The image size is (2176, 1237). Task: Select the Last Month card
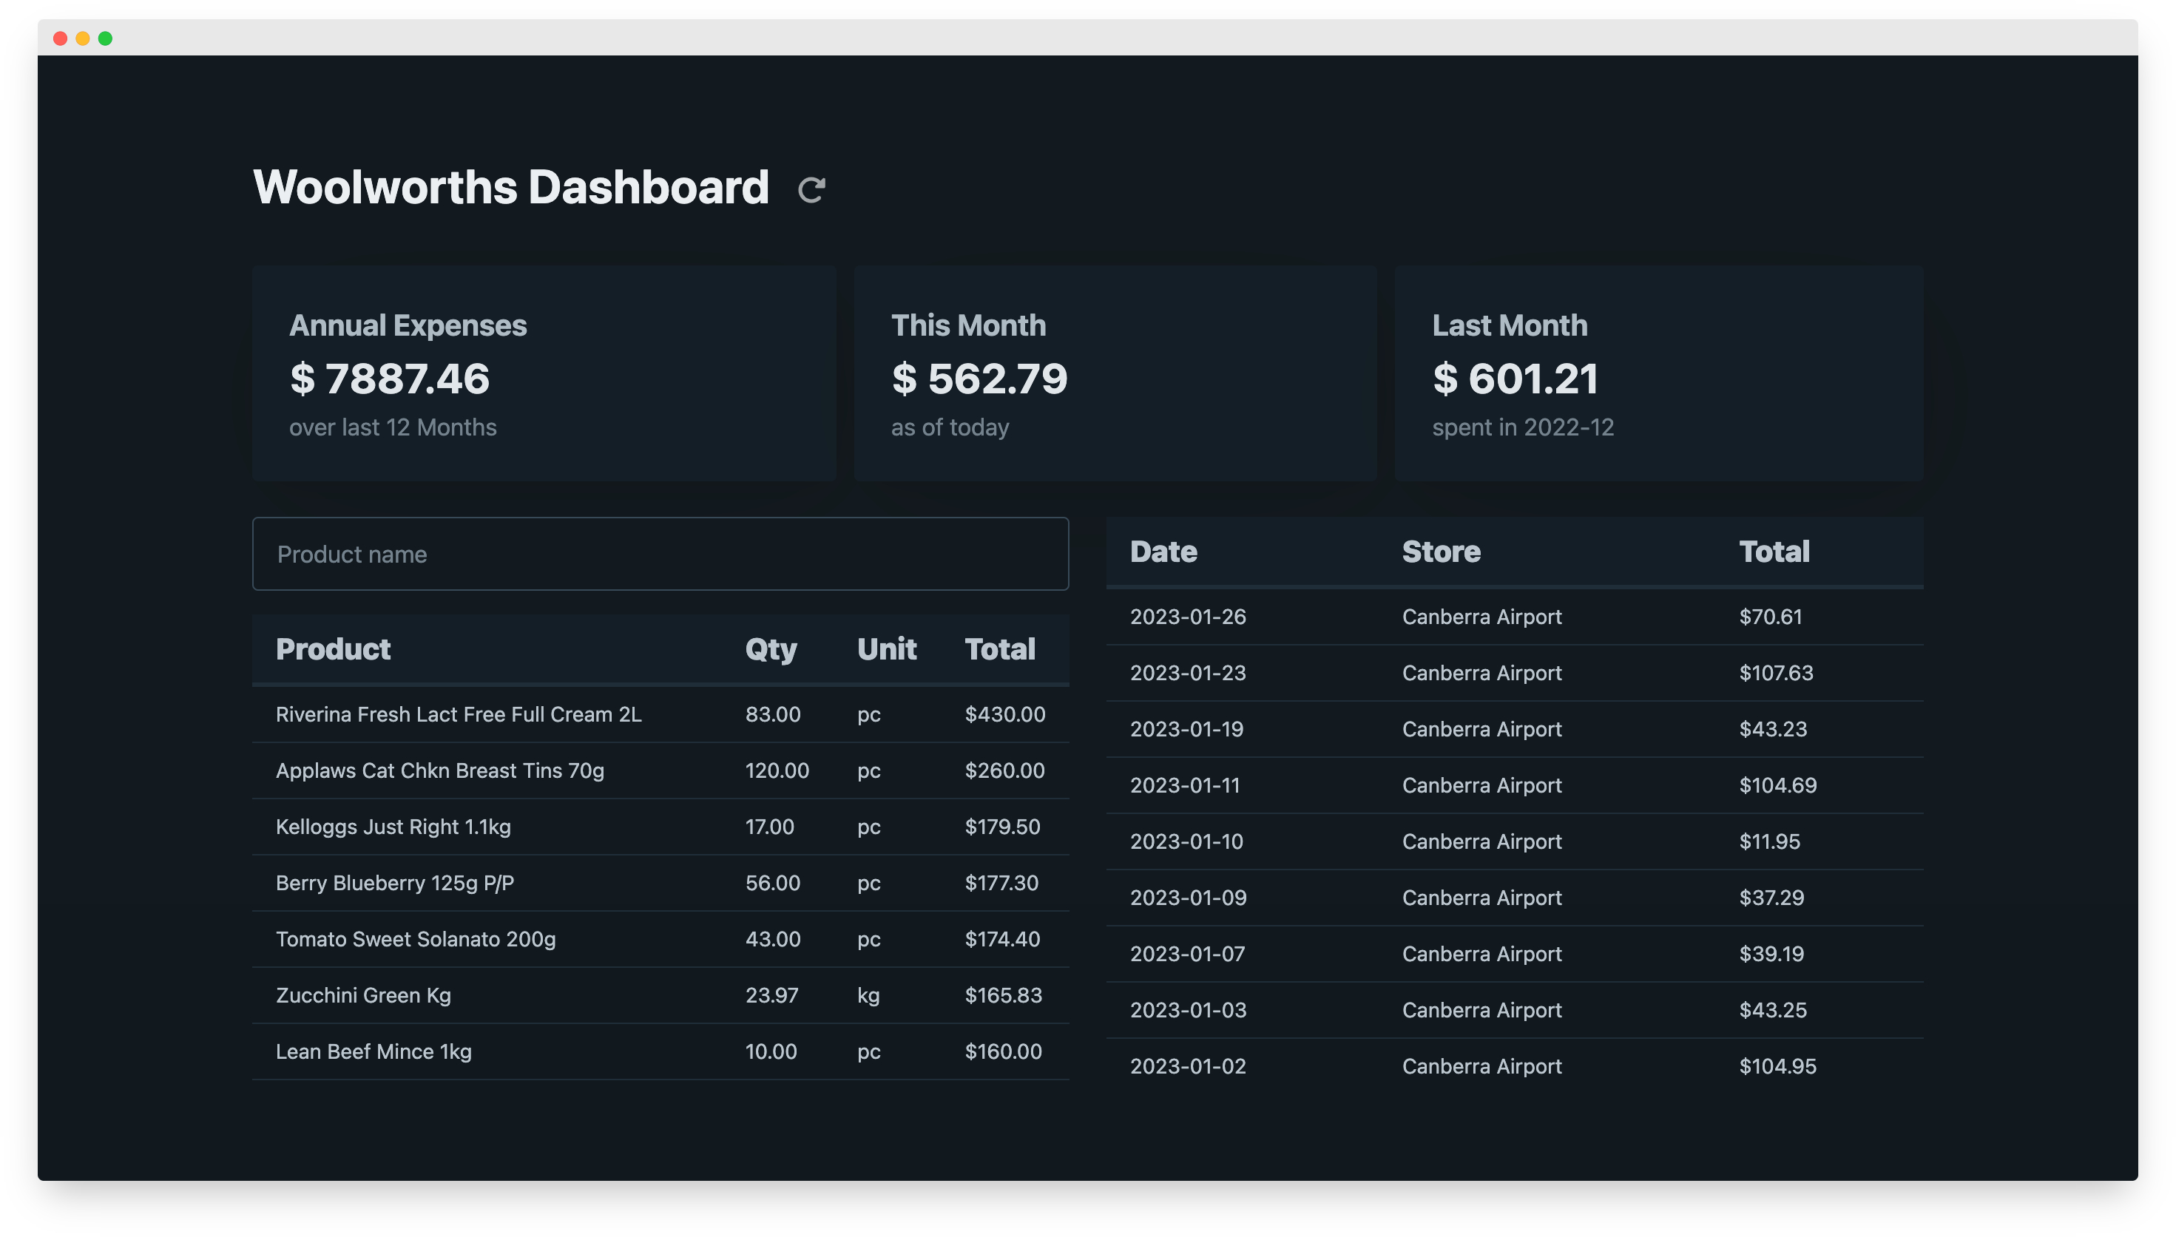(x=1660, y=373)
